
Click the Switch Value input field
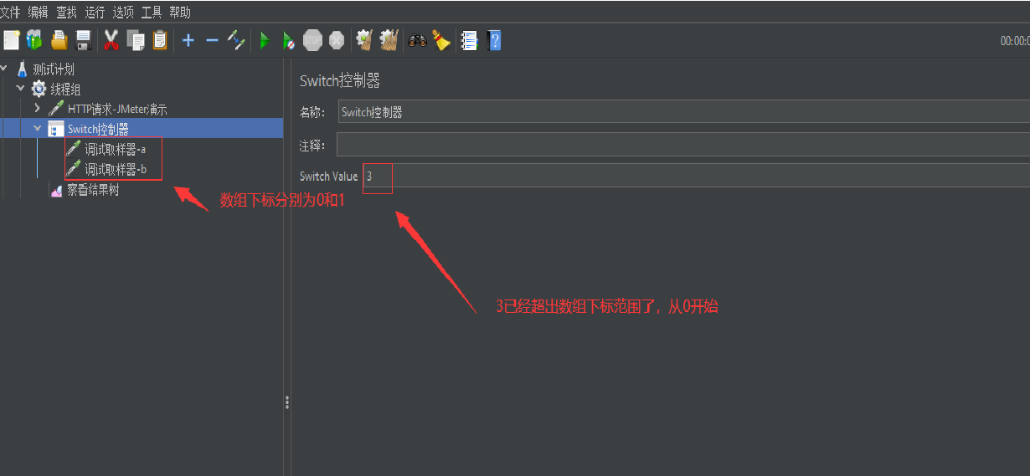[697, 176]
